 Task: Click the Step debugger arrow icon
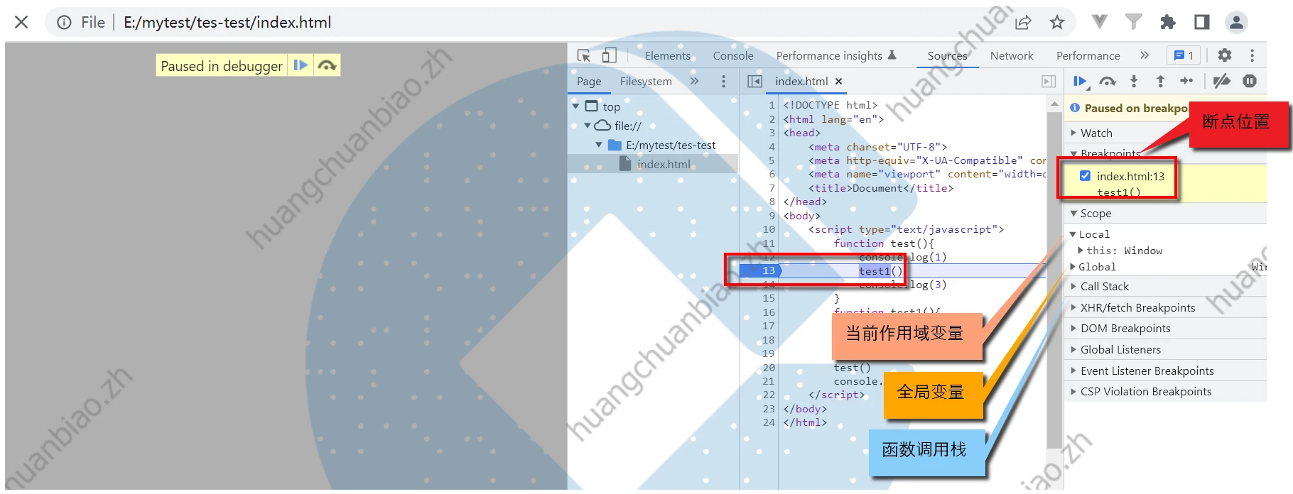pyautogui.click(x=1186, y=82)
